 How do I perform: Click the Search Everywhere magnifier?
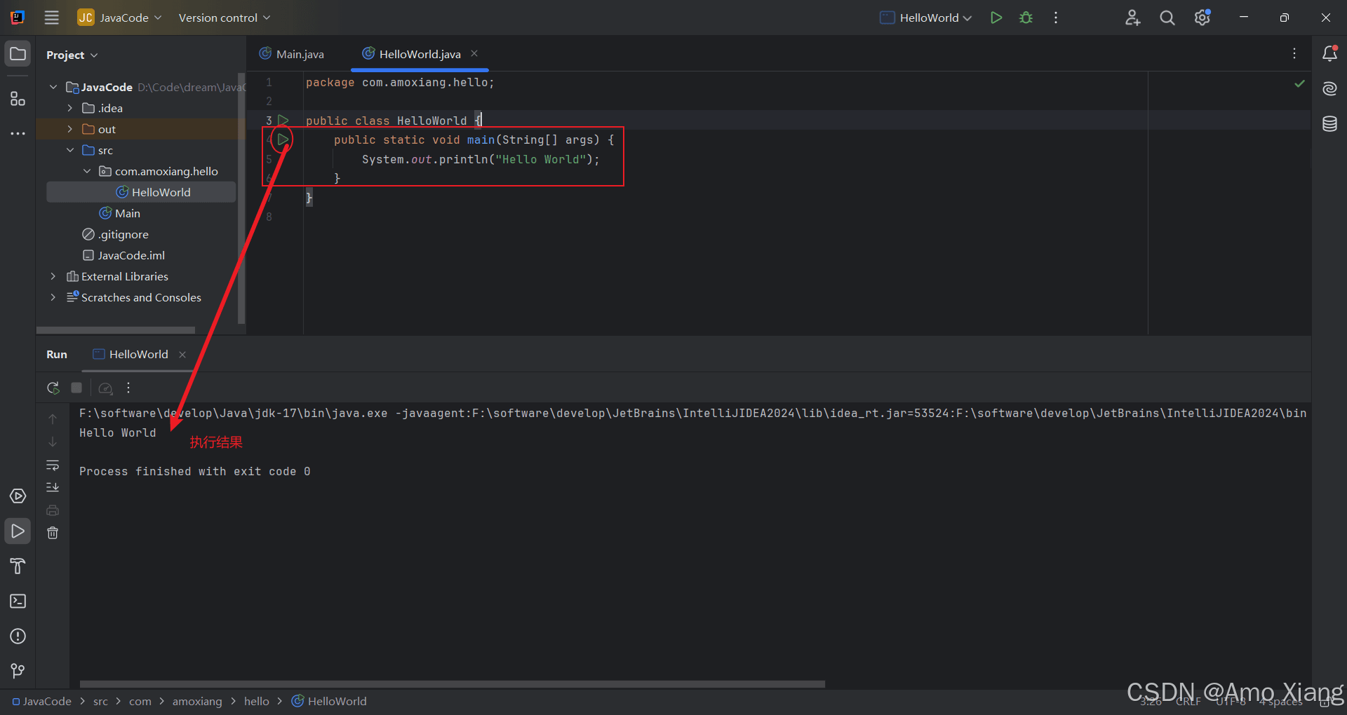pyautogui.click(x=1167, y=18)
